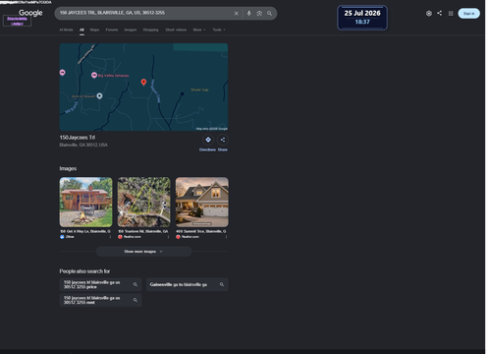The height and width of the screenshot is (354, 491).
Task: Open the more options menu for the Zillow image
Action: (110, 237)
